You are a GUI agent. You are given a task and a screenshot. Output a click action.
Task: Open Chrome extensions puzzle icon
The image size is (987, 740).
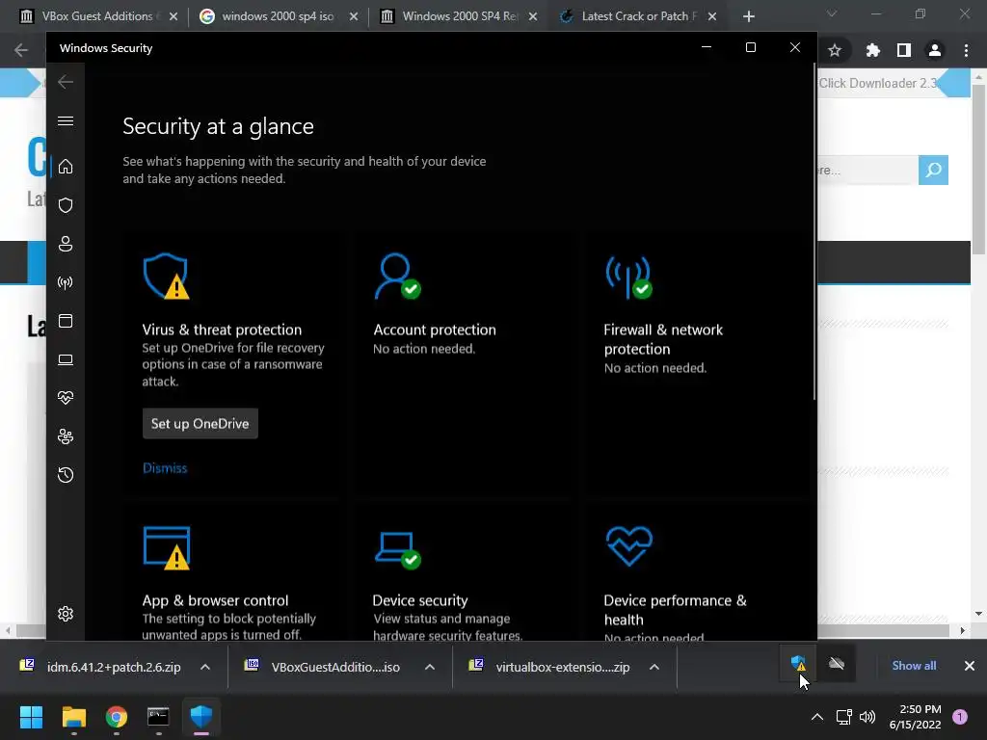[872, 50]
